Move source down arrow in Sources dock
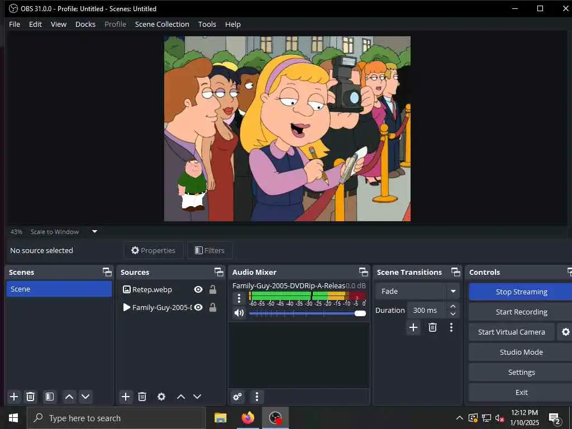This screenshot has width=572, height=429. click(197, 397)
